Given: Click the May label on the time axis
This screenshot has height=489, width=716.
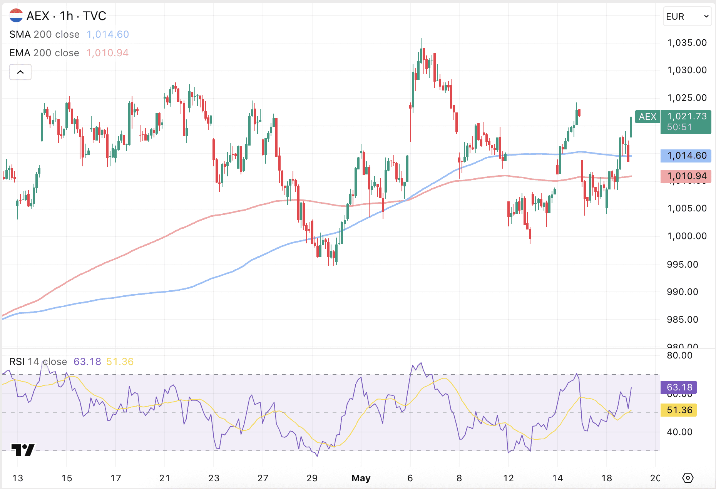Looking at the screenshot, I should pos(361,478).
